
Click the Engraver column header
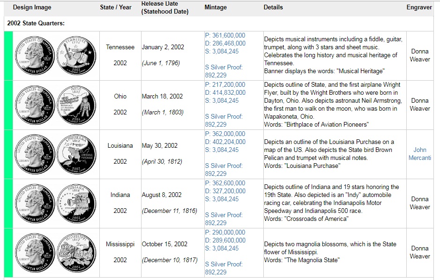(419, 8)
